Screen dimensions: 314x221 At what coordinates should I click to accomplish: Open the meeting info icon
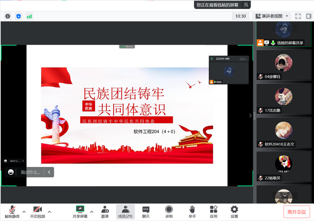(x=7, y=16)
